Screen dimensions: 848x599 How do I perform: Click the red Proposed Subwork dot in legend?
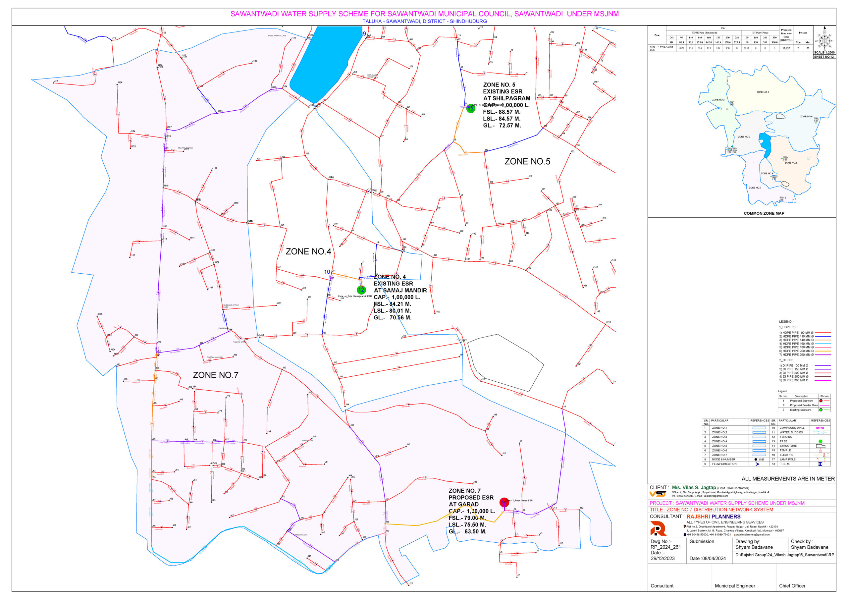tap(821, 401)
